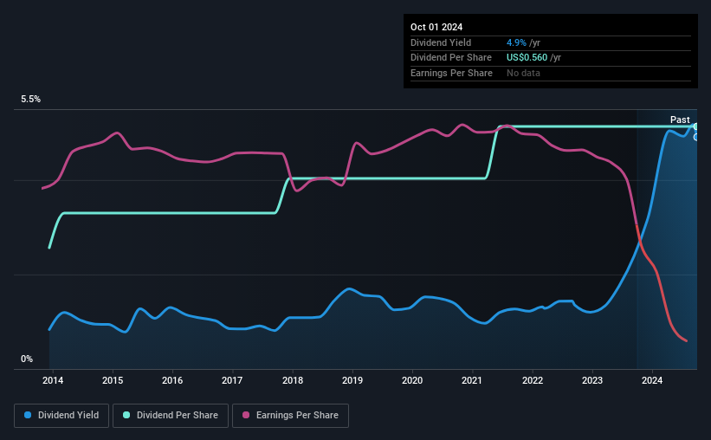Click the US$0.560 dividend per share value
711x440 pixels.
[x=527, y=58]
